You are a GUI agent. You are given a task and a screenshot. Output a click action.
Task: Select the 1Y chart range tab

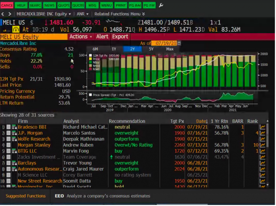(x=114, y=49)
